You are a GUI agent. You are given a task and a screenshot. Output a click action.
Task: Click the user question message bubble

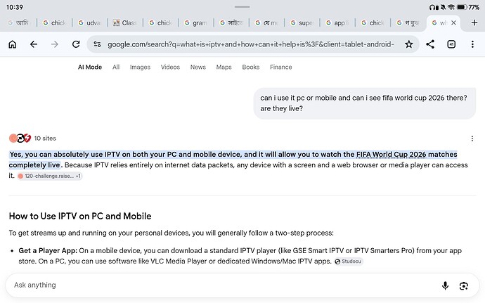[365, 103]
